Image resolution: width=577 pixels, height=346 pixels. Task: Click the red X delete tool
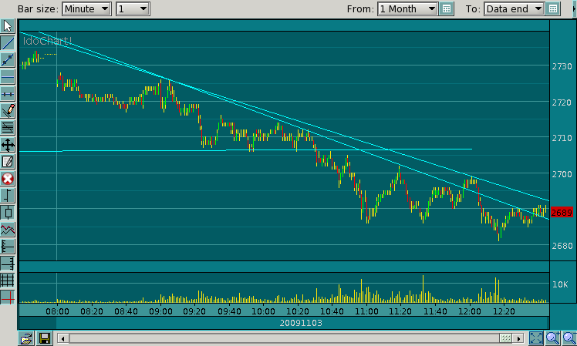8,179
